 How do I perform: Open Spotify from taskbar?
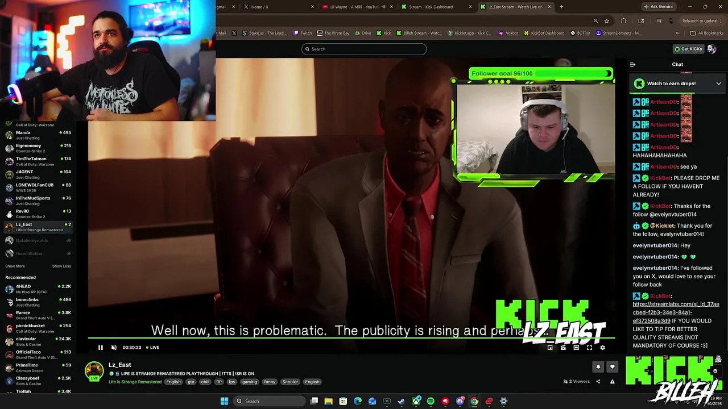[431, 402]
